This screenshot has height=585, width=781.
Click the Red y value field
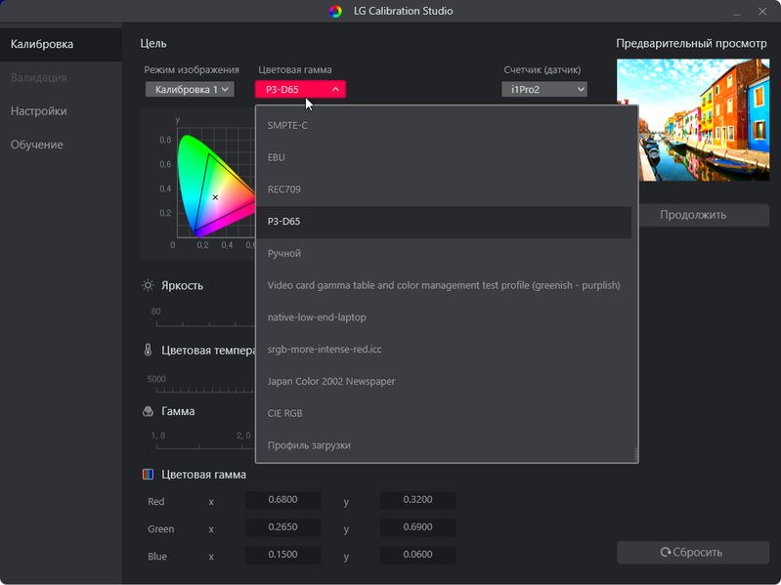point(418,500)
